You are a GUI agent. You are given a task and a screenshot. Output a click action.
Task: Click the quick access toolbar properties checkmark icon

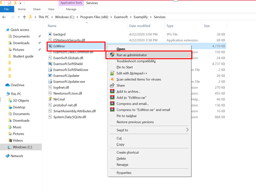tap(9, 3)
